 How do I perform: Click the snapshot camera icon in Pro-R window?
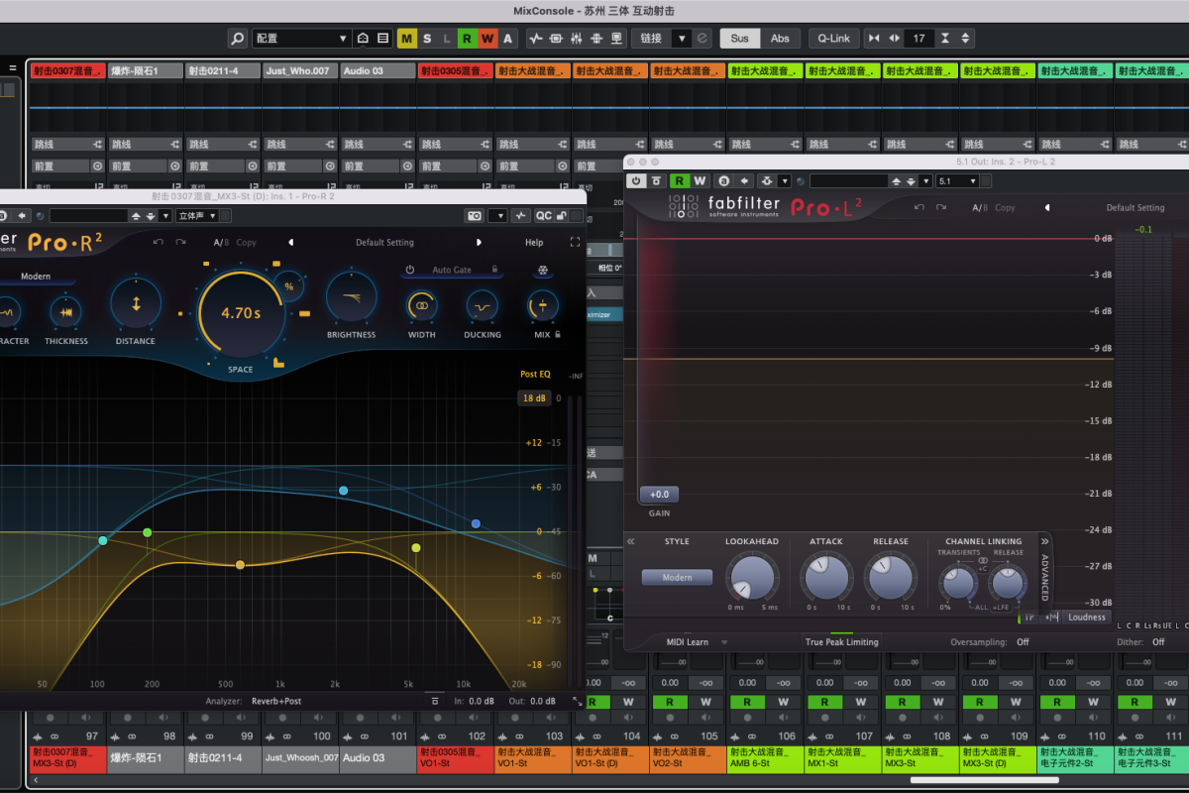pos(475,216)
